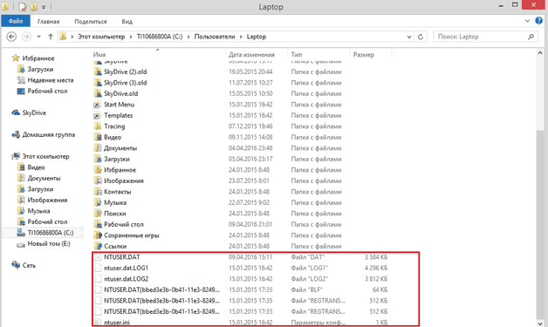This screenshot has width=548, height=327.
Task: Click Пользователи breadcrumb segment
Action: pos(215,37)
